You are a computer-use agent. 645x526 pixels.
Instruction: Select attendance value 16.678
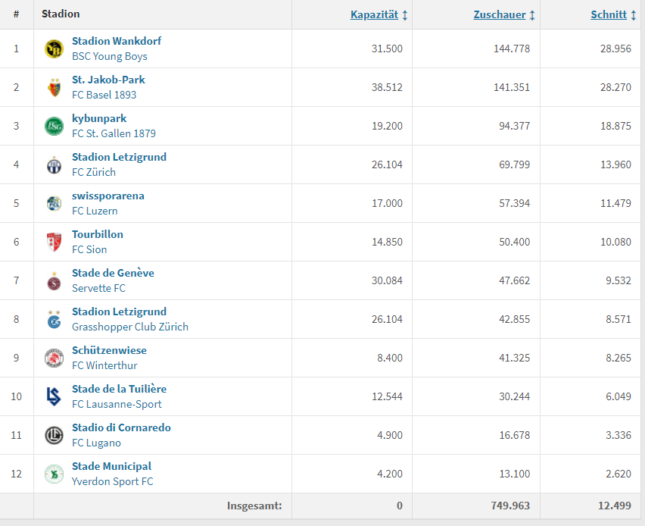point(515,435)
